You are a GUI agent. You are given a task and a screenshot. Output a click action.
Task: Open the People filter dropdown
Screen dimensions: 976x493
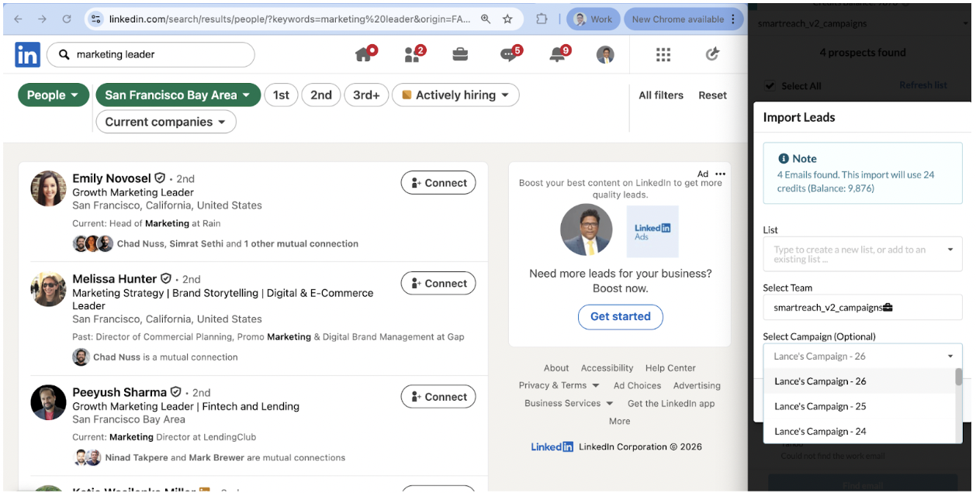point(54,95)
